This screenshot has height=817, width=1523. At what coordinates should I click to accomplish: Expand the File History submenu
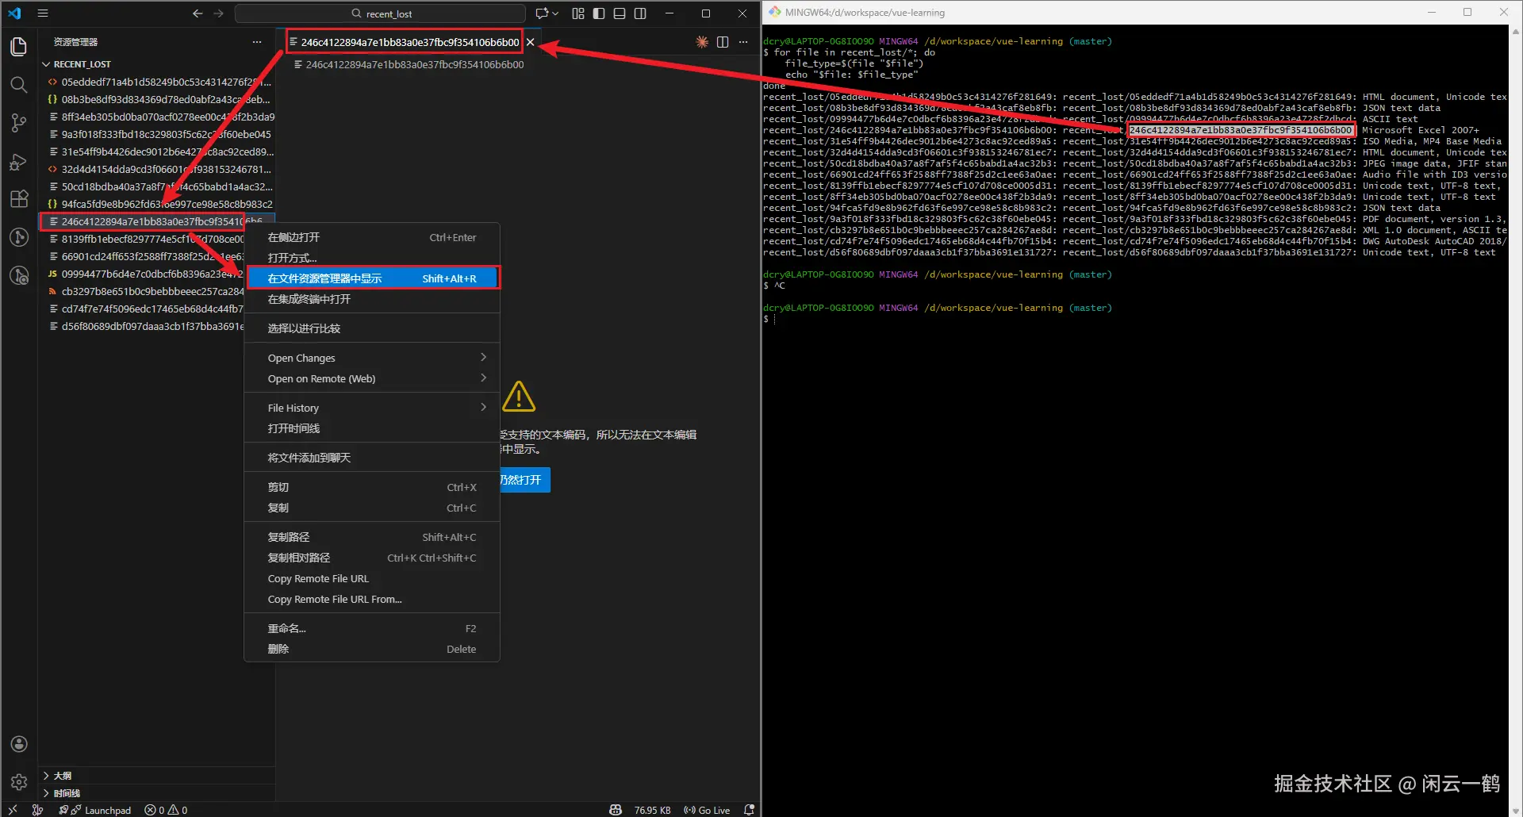point(372,408)
